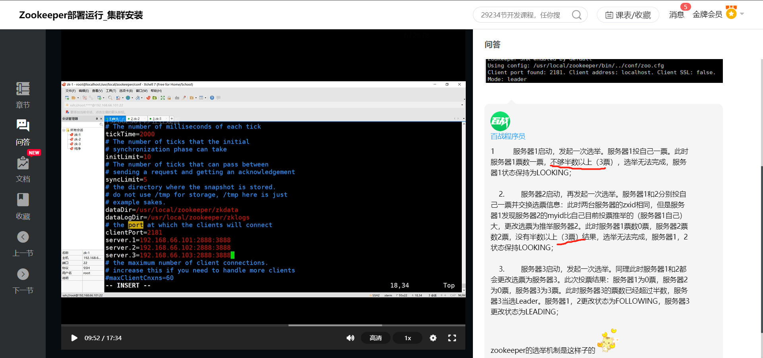Viewport: 763px width, 358px height.
Task: Click the page title Zookeeper部署运行_集群安装
Action: point(81,15)
